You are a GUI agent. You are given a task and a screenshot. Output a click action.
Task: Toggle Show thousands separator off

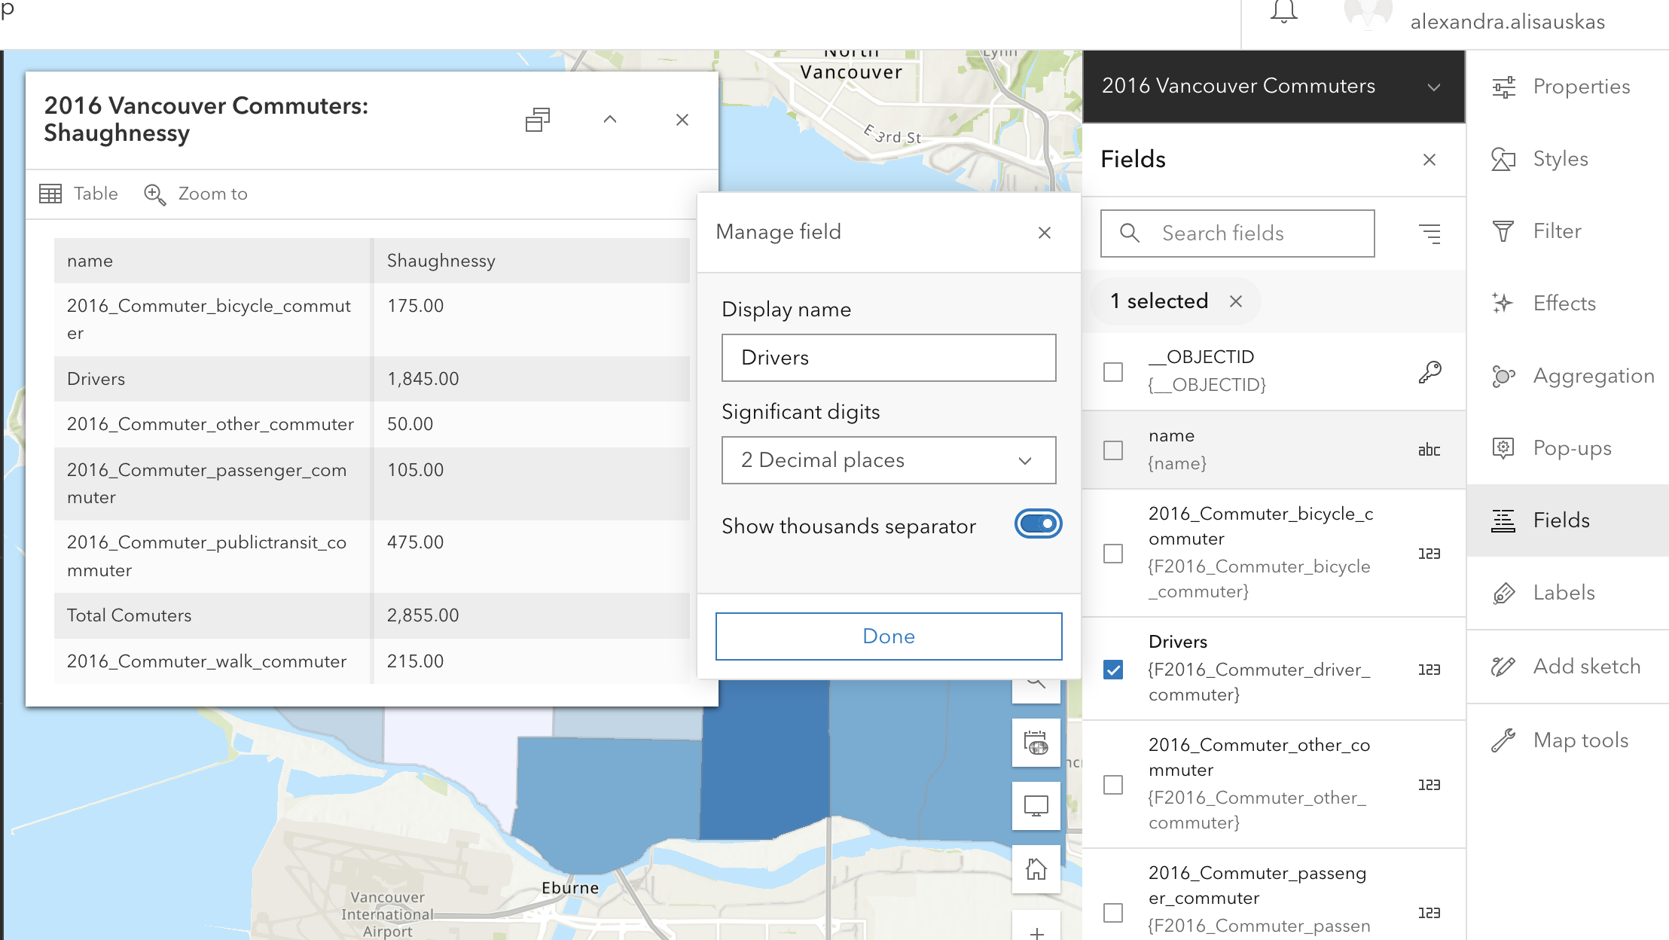pyautogui.click(x=1039, y=524)
